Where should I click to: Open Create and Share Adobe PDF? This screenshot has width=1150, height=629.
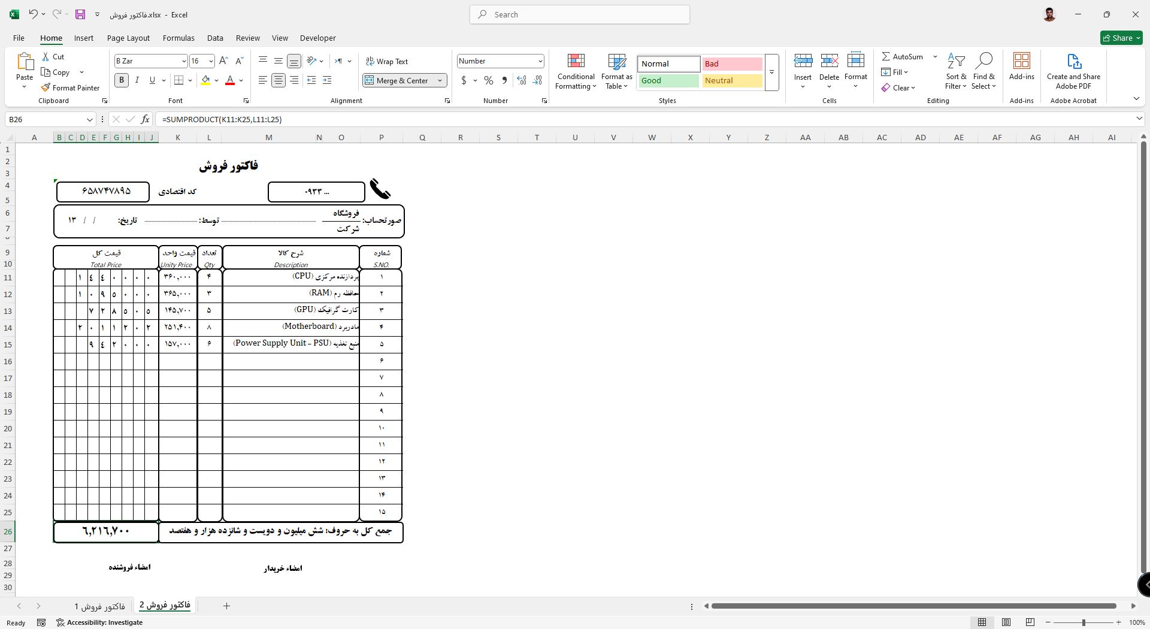(x=1073, y=62)
